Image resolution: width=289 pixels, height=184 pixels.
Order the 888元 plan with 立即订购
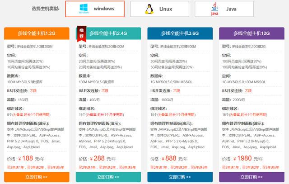180,177
